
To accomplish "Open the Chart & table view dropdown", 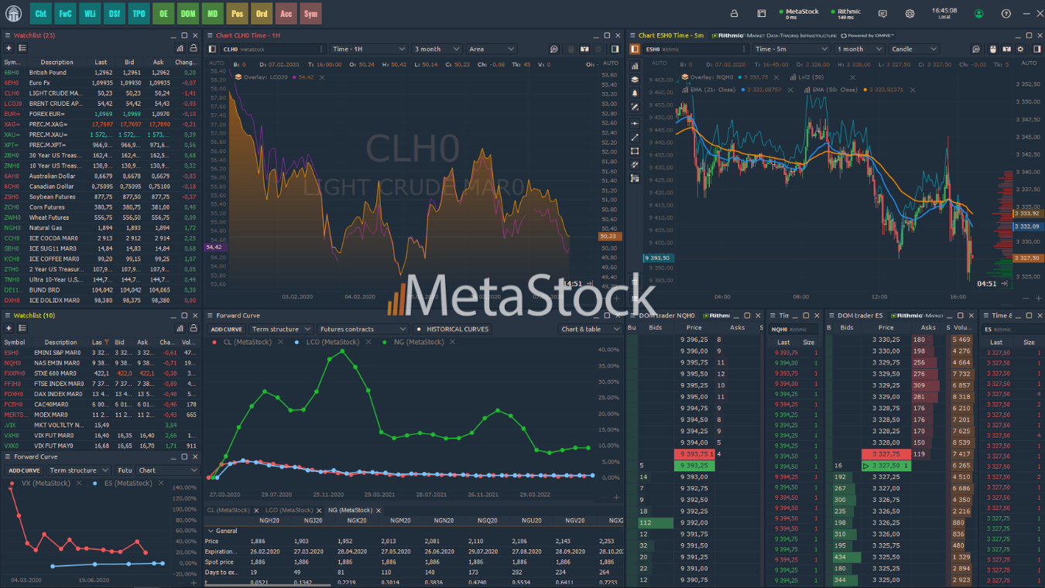I will point(590,329).
